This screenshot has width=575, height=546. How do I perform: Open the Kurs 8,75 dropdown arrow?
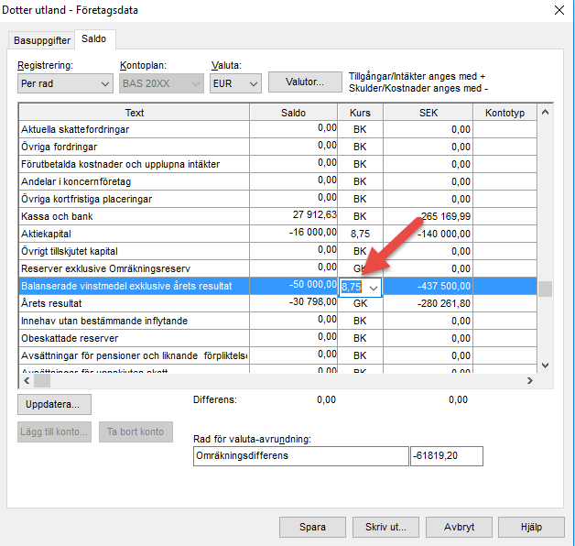(373, 287)
